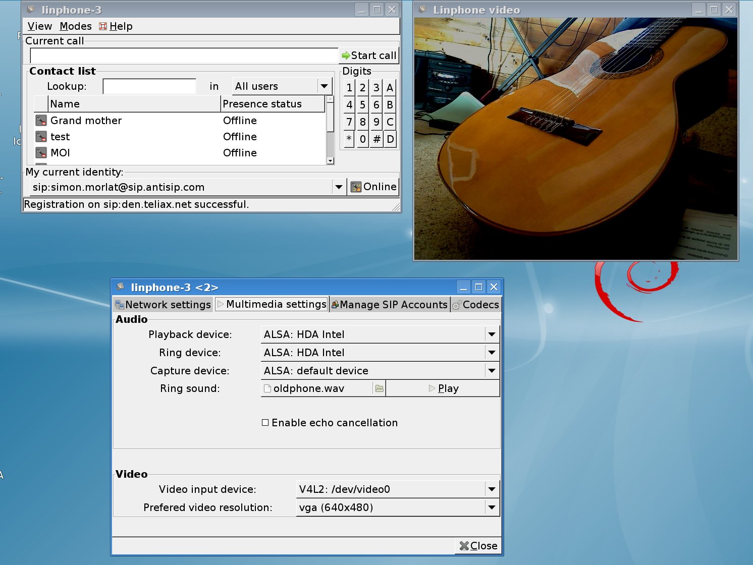The width and height of the screenshot is (753, 565).
Task: Dial digit 3 on the keypad
Action: tap(376, 88)
